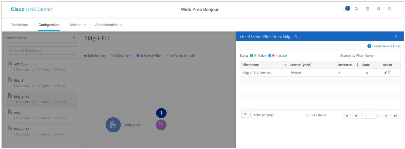Switch to the Dashboard tab

click(20, 25)
